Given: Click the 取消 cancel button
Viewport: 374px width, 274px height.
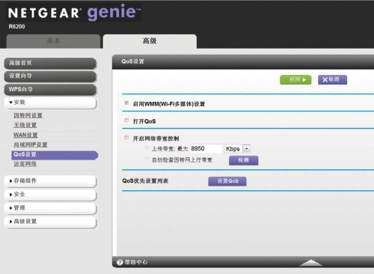Looking at the screenshot, I should 332,80.
